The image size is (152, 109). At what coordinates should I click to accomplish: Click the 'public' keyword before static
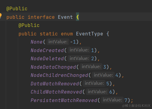[x=28, y=34]
